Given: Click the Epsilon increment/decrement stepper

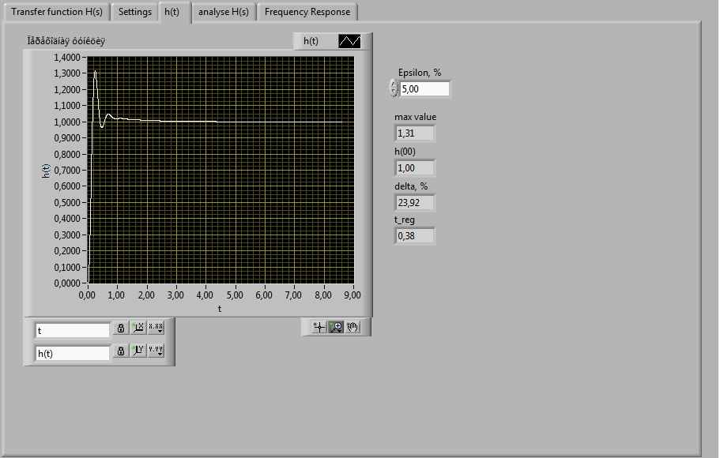Looking at the screenshot, I should tap(394, 88).
